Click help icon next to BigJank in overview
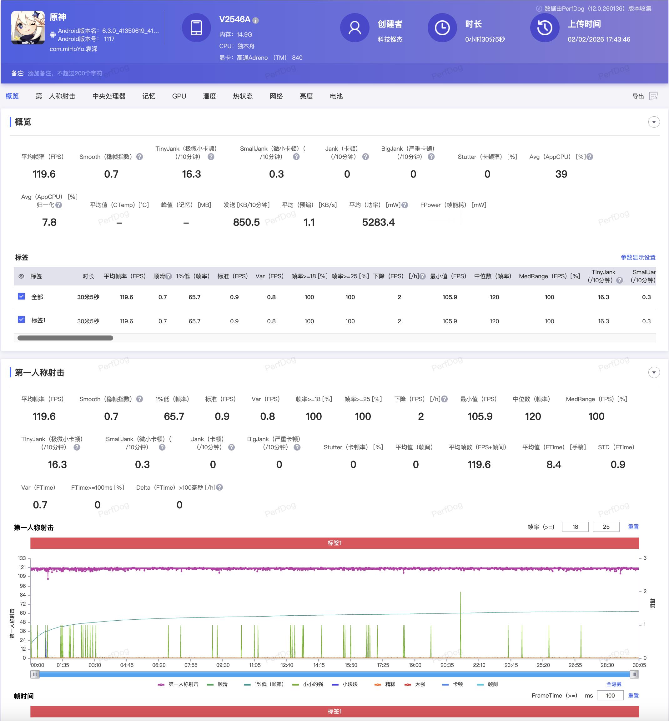669x721 pixels. click(x=431, y=157)
